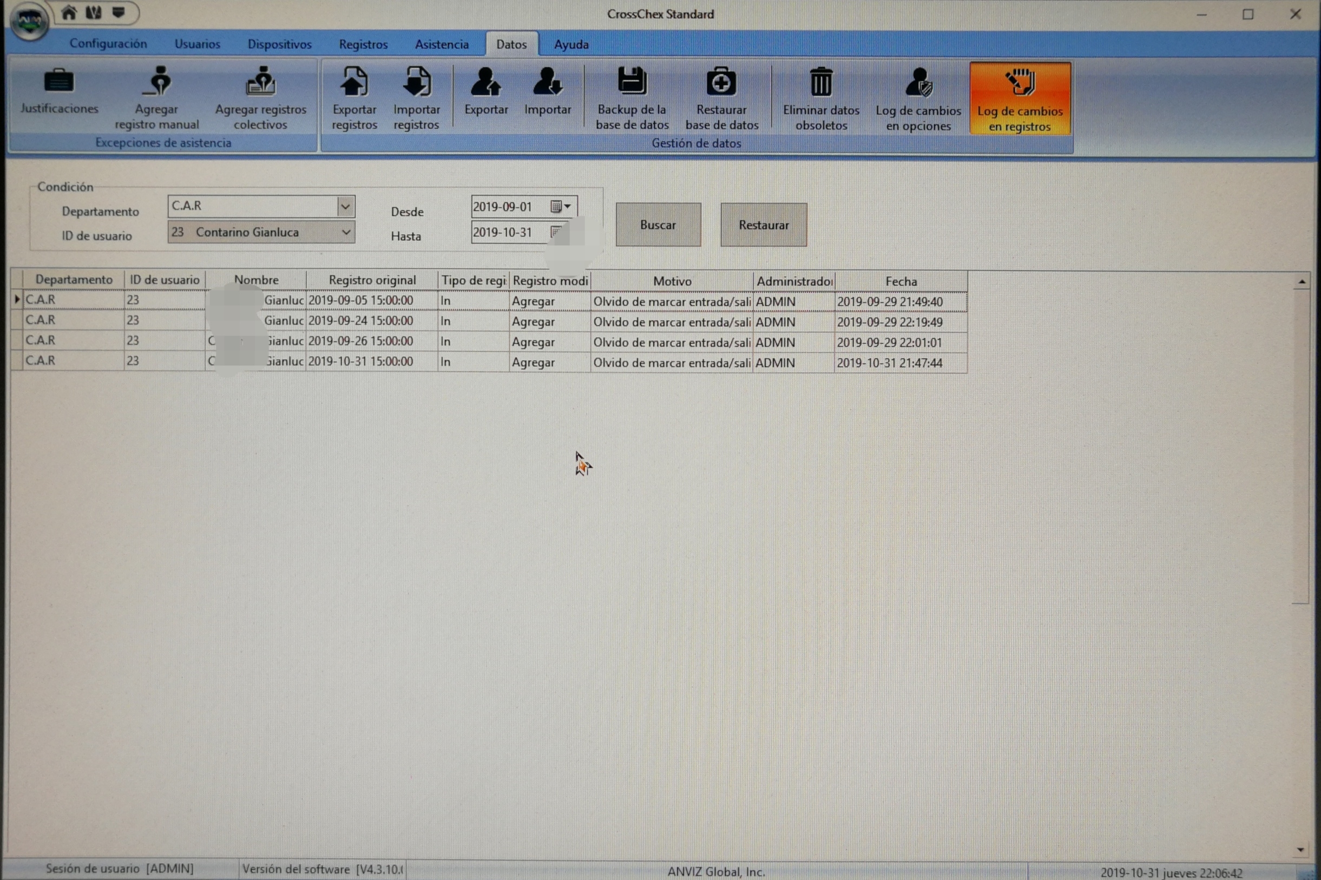Image resolution: width=1321 pixels, height=880 pixels.
Task: Click the ANVIZ Global, Inc. status text
Action: point(715,871)
